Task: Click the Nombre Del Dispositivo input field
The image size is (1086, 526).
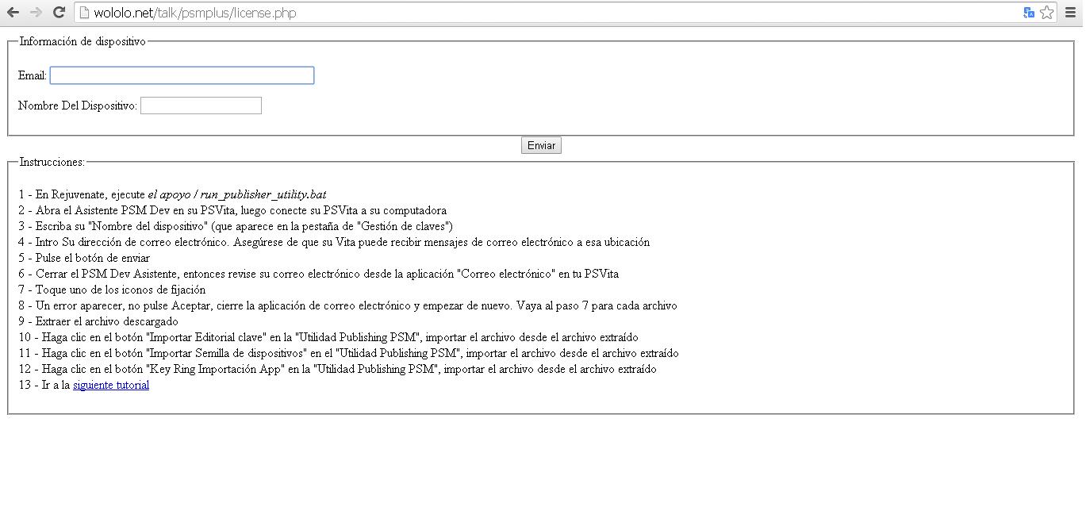Action: click(201, 106)
